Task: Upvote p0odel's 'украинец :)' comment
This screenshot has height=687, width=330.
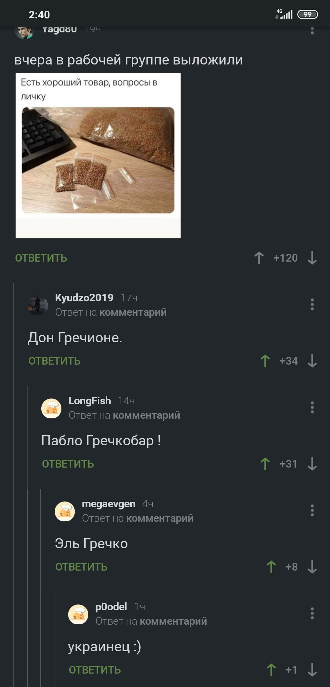Action: 271,670
